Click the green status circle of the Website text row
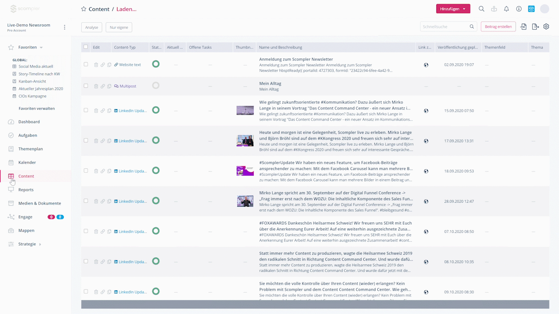559x314 pixels. tap(156, 64)
